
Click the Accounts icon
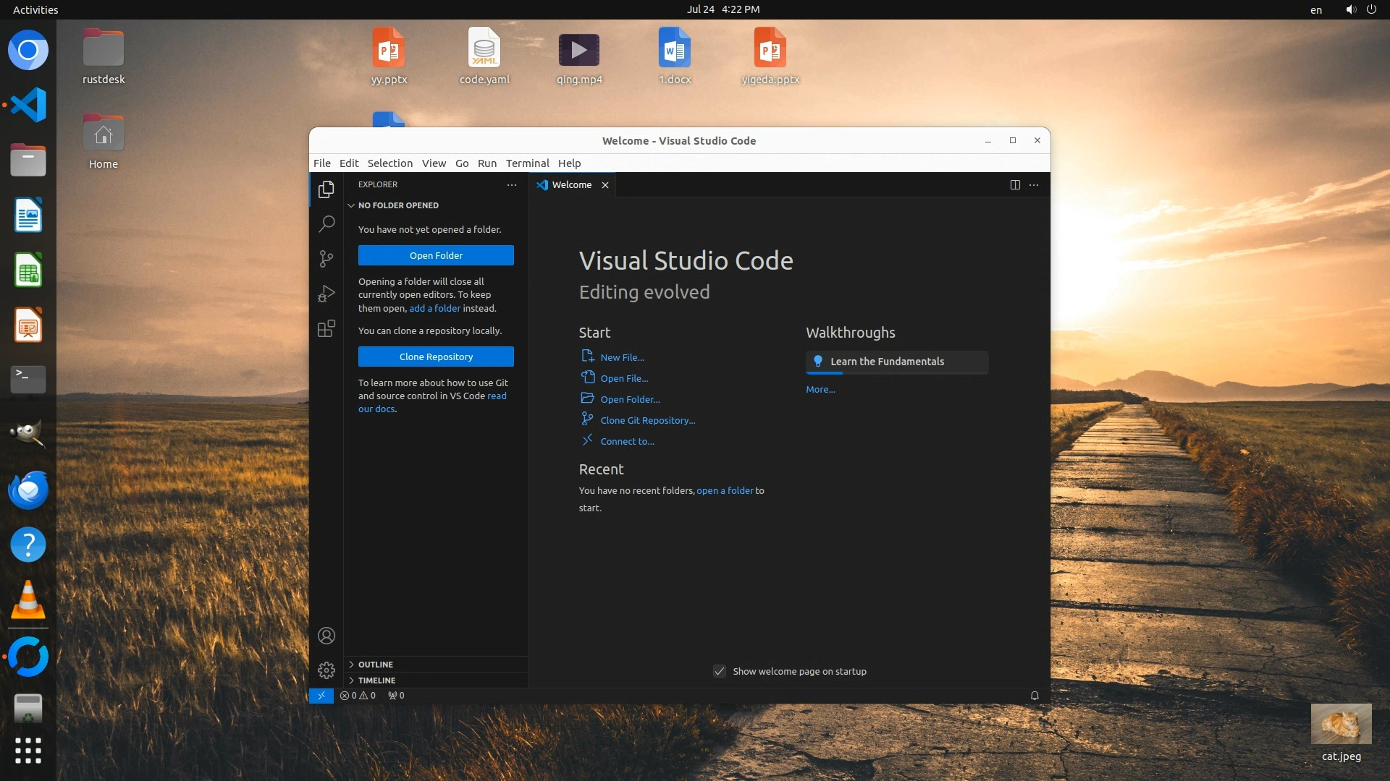click(327, 636)
